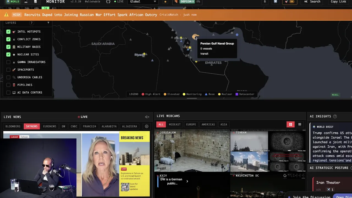Screen dimensions: 352x198
Task: Enable the AI Data Centers layer
Action: [x=8, y=93]
